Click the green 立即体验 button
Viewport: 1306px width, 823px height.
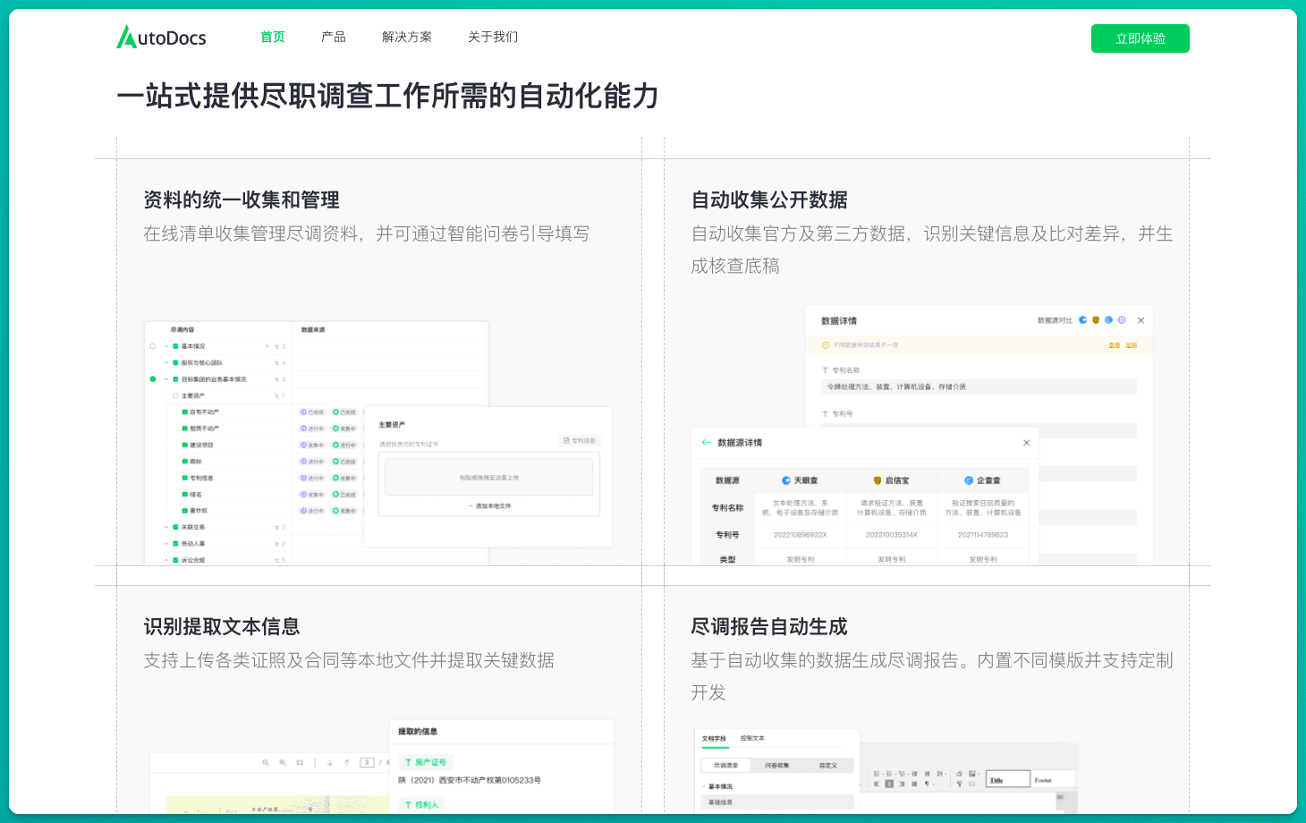coord(1141,38)
